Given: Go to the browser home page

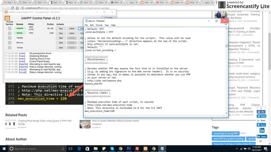Looking at the screenshot, I should pos(17,8).
